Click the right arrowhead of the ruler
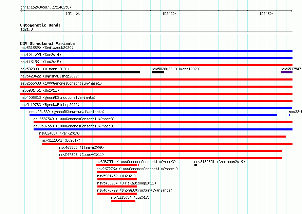The height and width of the screenshot is (214, 302). click(291, 11)
